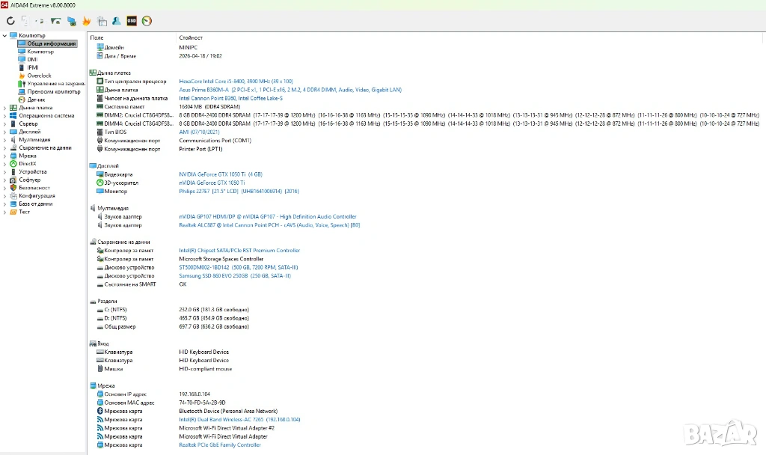Open the blue monitor diagnostics toolbar icon
Viewport: 766px width, 455px height.
[71, 21]
